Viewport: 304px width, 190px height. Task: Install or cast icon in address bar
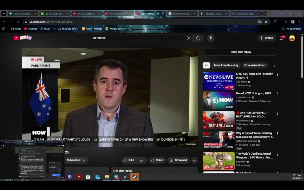click(x=260, y=22)
